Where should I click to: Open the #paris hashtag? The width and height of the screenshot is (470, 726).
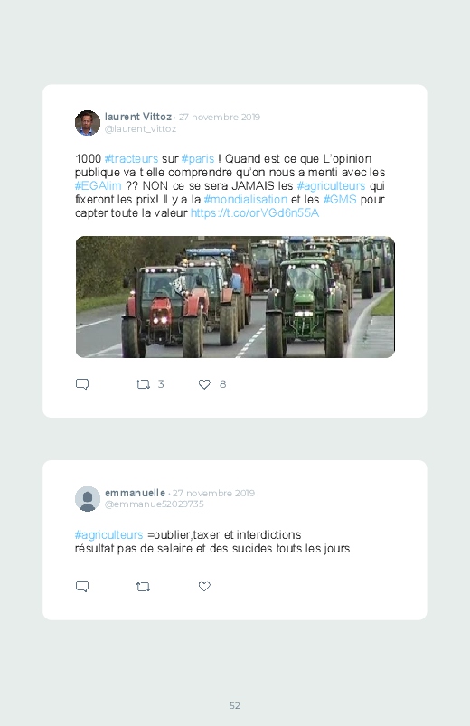tap(198, 159)
